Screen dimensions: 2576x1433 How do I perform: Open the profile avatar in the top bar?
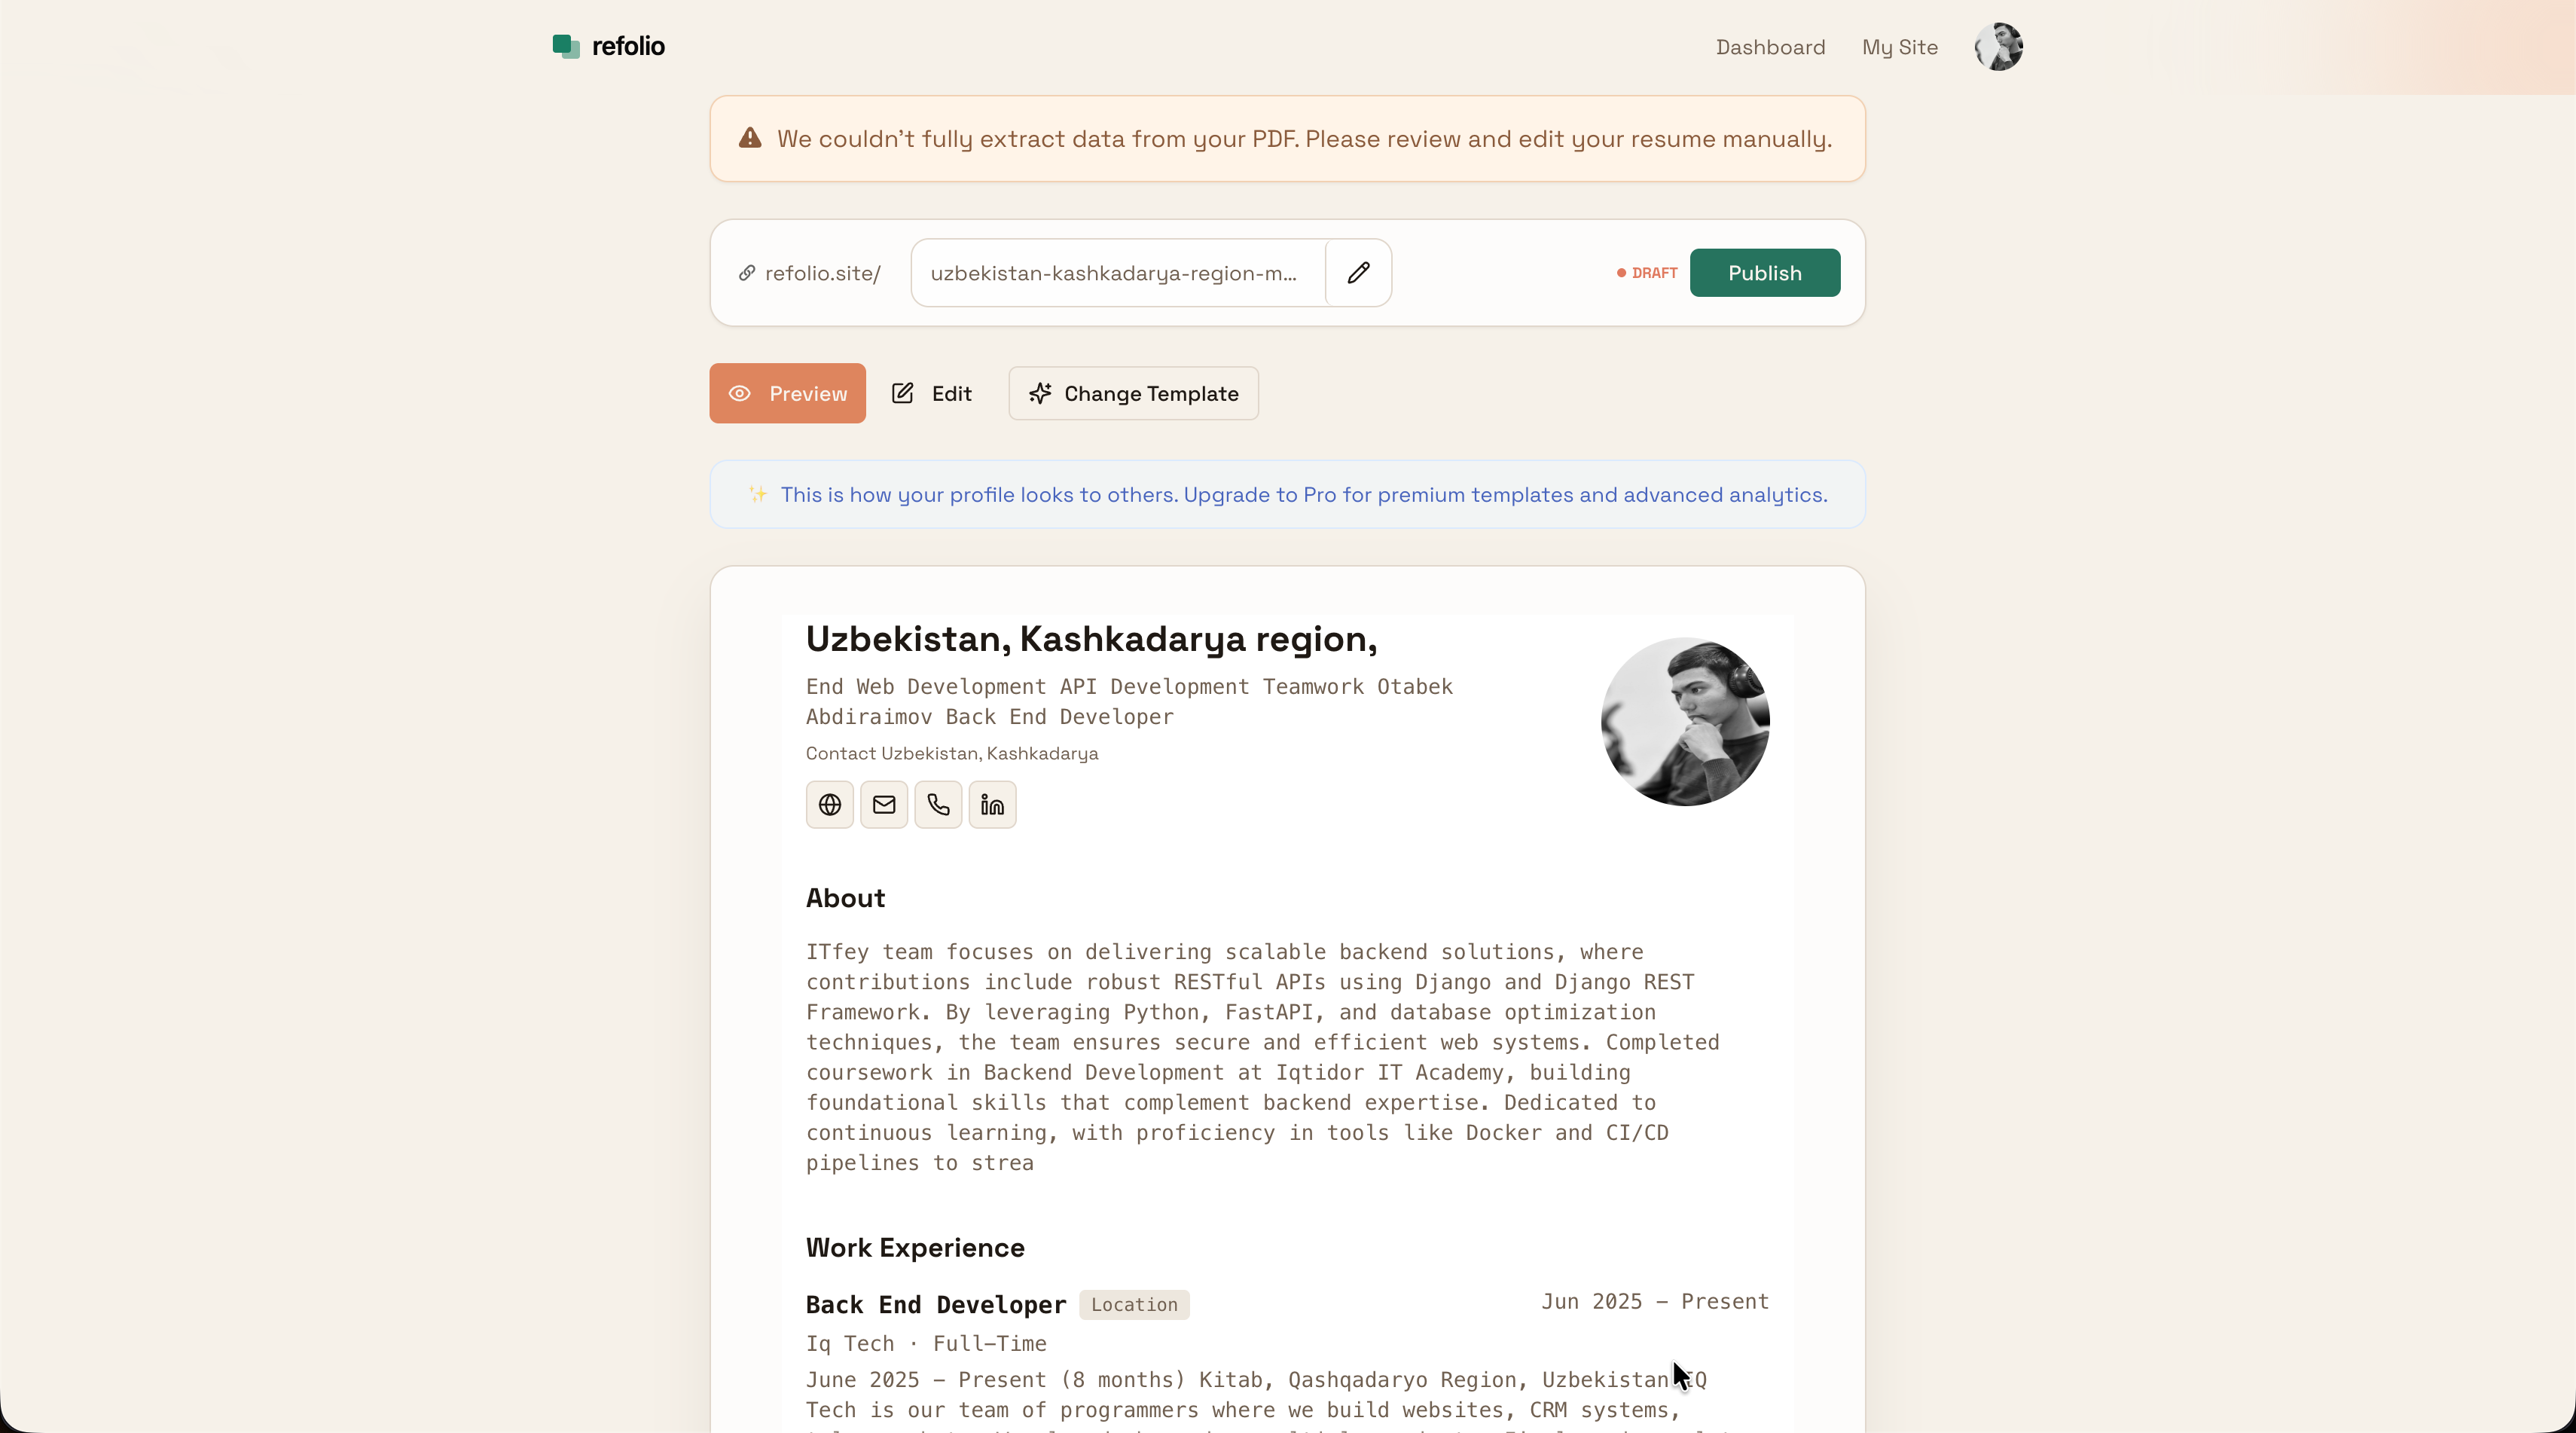pyautogui.click(x=1997, y=46)
